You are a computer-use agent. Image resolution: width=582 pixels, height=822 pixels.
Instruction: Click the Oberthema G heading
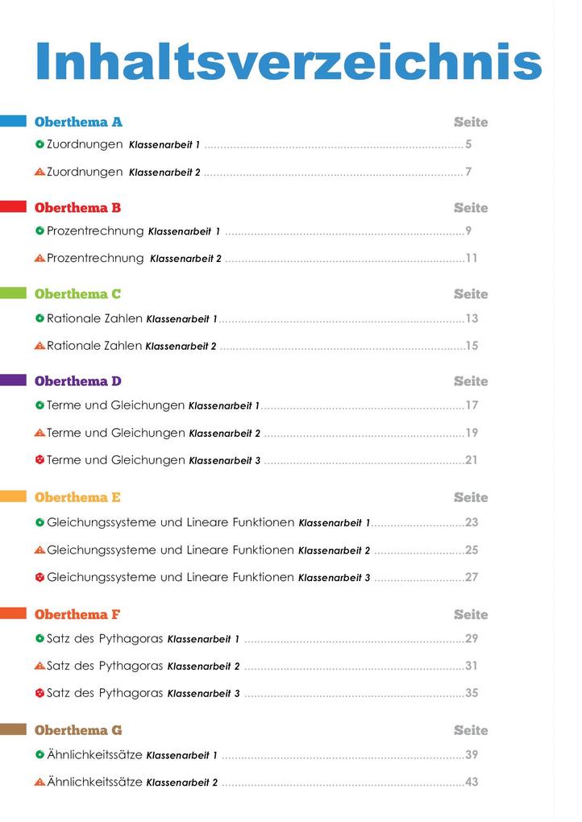(78, 730)
